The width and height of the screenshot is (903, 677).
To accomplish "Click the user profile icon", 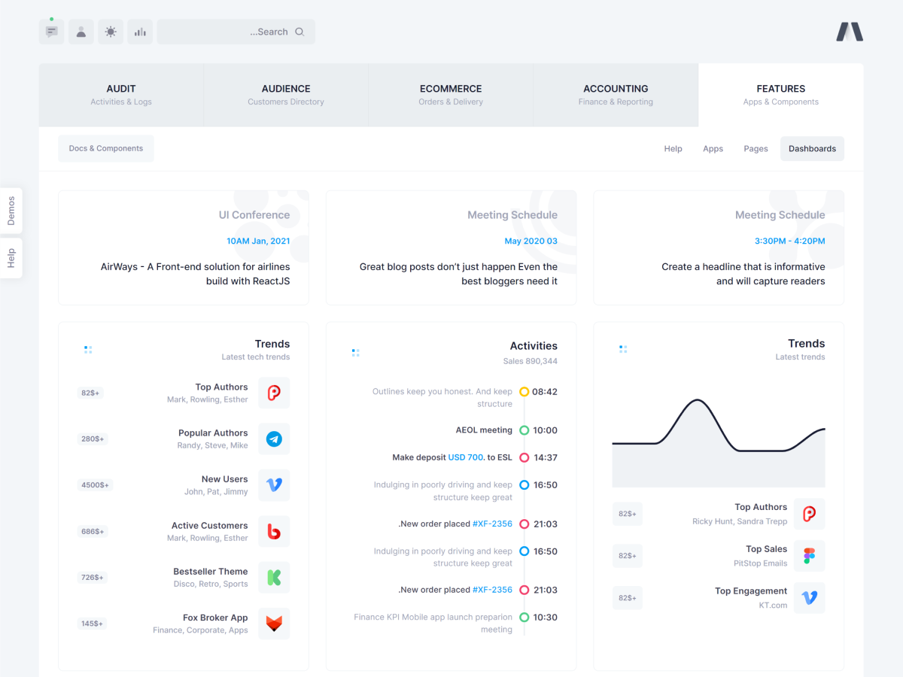I will click(x=81, y=32).
